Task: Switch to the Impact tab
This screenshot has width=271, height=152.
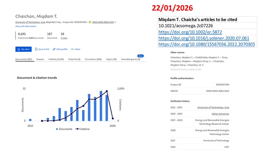Action: pos(40,59)
